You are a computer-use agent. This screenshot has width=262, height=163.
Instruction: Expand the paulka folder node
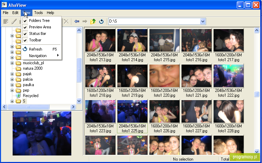(12, 85)
